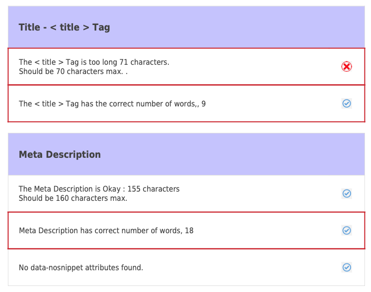Click 'Meta Description is Okay : 155 characters'
Screen dimensions: 371x292
99,189
